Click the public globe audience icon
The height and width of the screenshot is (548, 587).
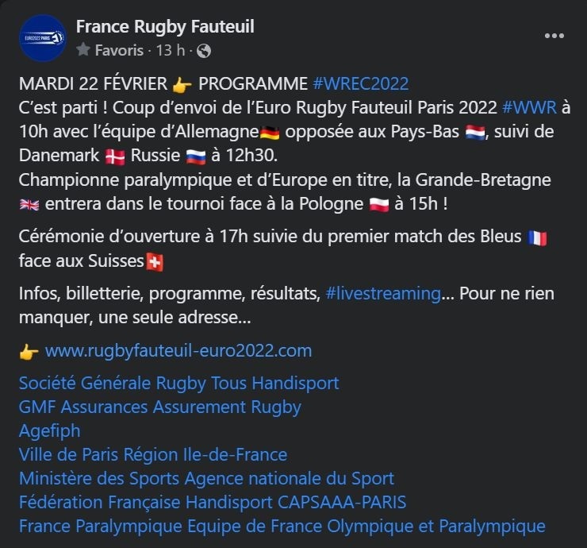coord(203,50)
